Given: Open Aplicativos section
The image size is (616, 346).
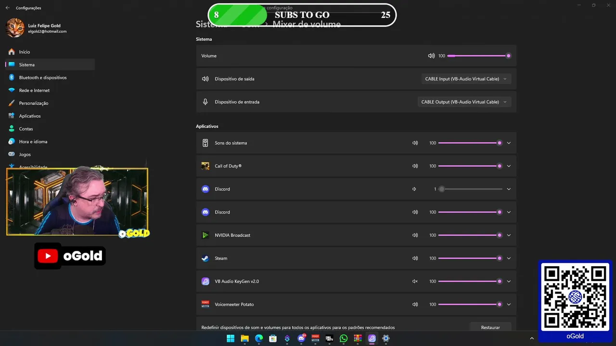Looking at the screenshot, I should pos(50,116).
